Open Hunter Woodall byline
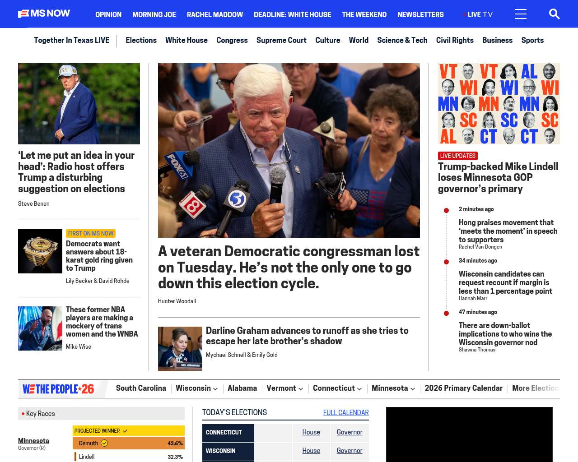The image size is (578, 462). [177, 301]
